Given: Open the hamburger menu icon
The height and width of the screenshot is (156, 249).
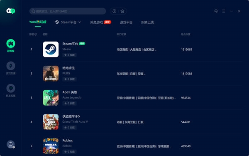Looking at the screenshot, I should (x=224, y=11).
